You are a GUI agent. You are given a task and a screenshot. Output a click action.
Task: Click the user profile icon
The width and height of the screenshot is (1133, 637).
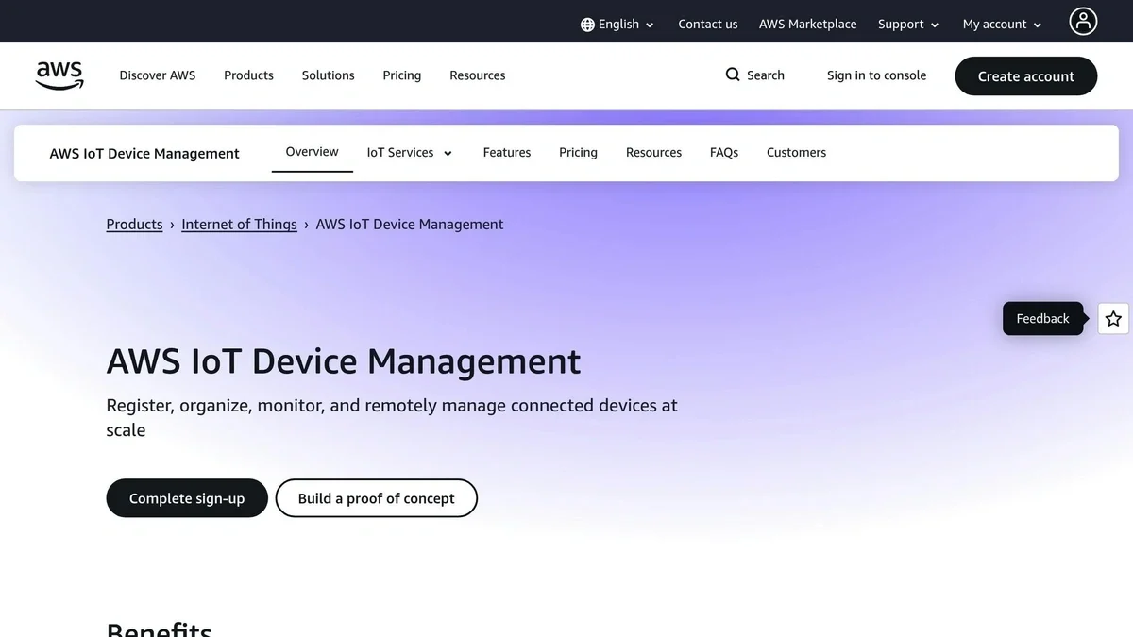1082,21
